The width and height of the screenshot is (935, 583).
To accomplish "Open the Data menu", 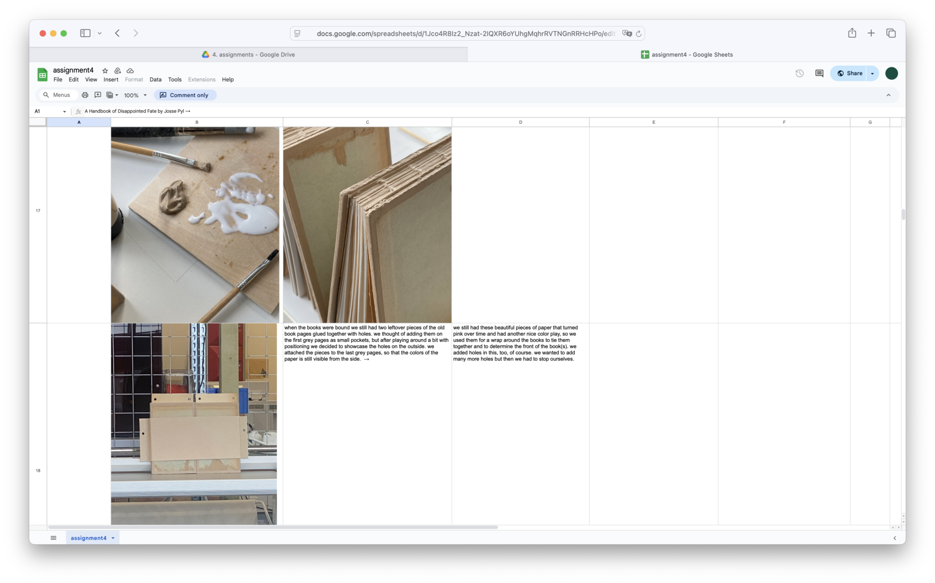I will pyautogui.click(x=155, y=80).
